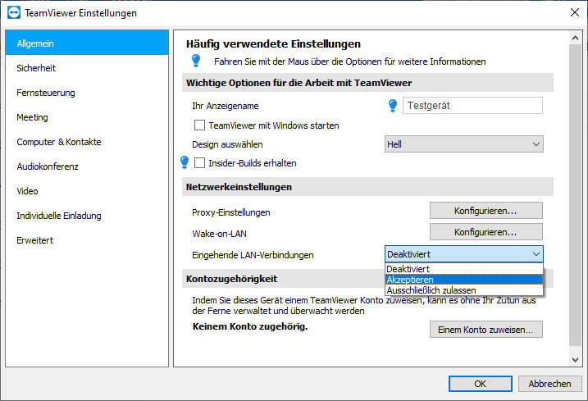Open Individuelle Einladung category
Screen dimensions: 588x401
87,216
